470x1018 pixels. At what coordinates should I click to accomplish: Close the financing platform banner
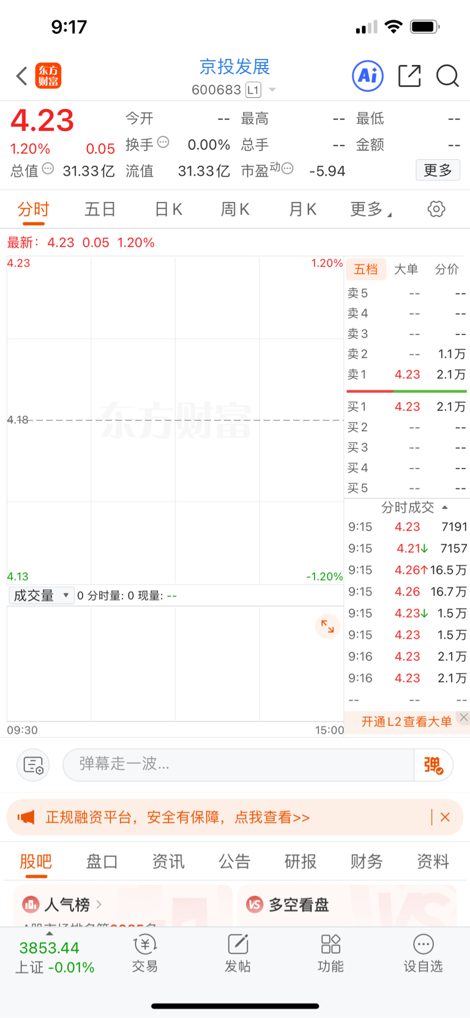[x=445, y=817]
